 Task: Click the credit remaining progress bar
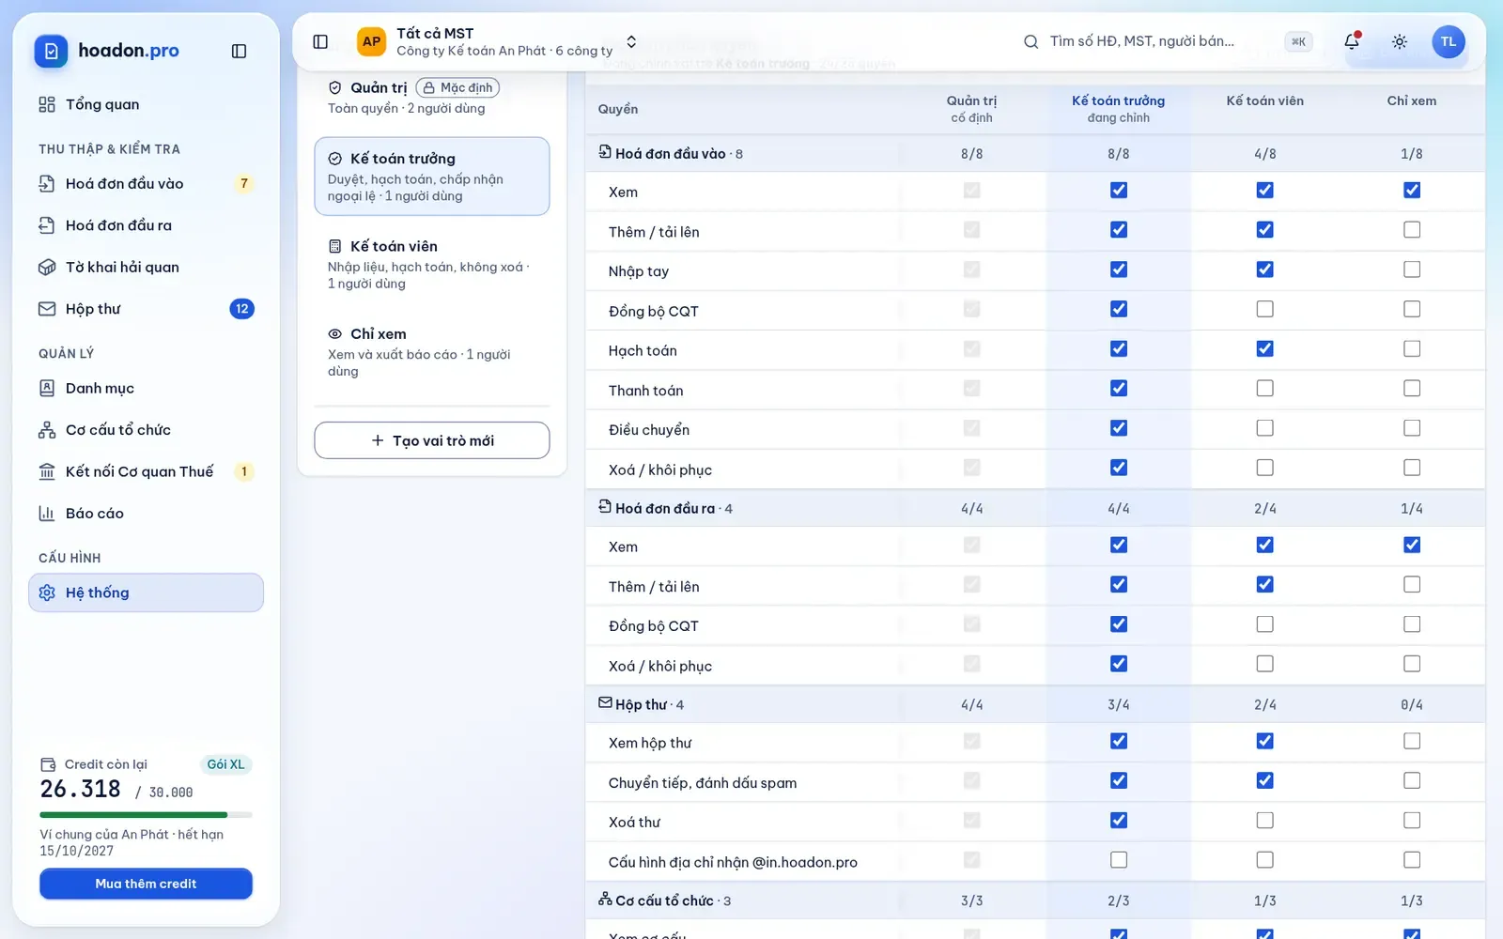click(146, 814)
